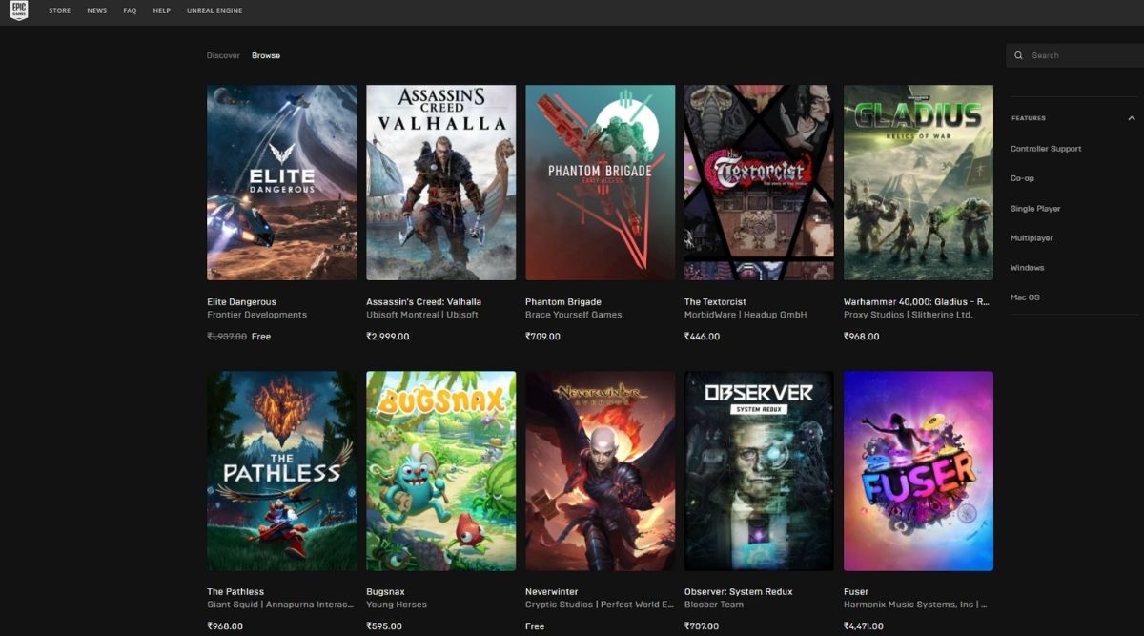Collapse the Features filter section
The image size is (1144, 636).
pyautogui.click(x=1131, y=118)
